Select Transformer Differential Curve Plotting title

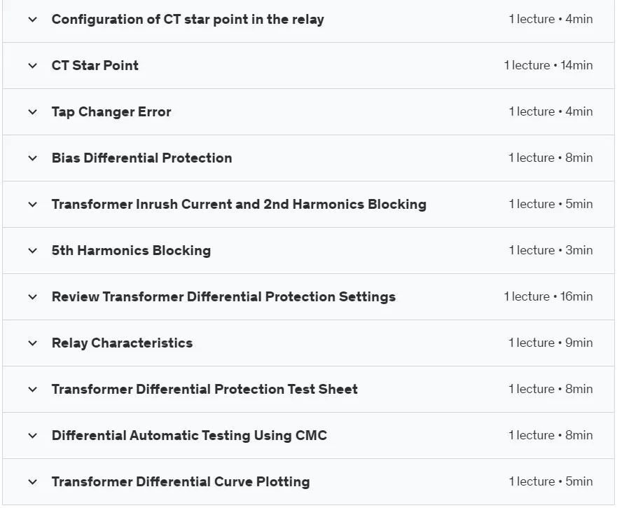(x=181, y=481)
